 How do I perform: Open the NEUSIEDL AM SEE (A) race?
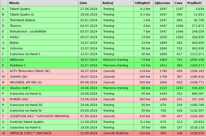coord(25,82)
